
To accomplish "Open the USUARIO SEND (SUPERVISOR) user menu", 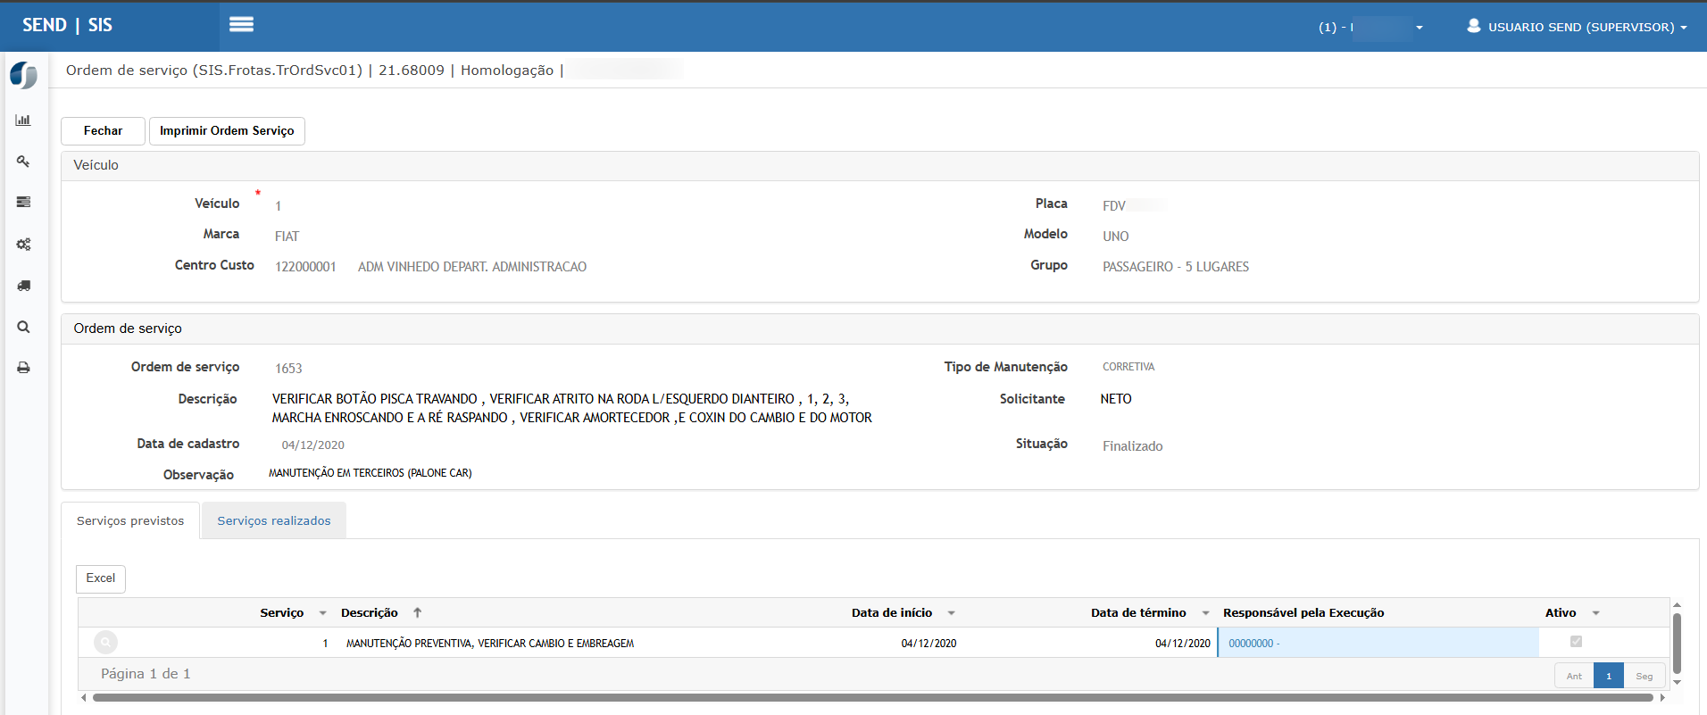I will (x=1578, y=27).
